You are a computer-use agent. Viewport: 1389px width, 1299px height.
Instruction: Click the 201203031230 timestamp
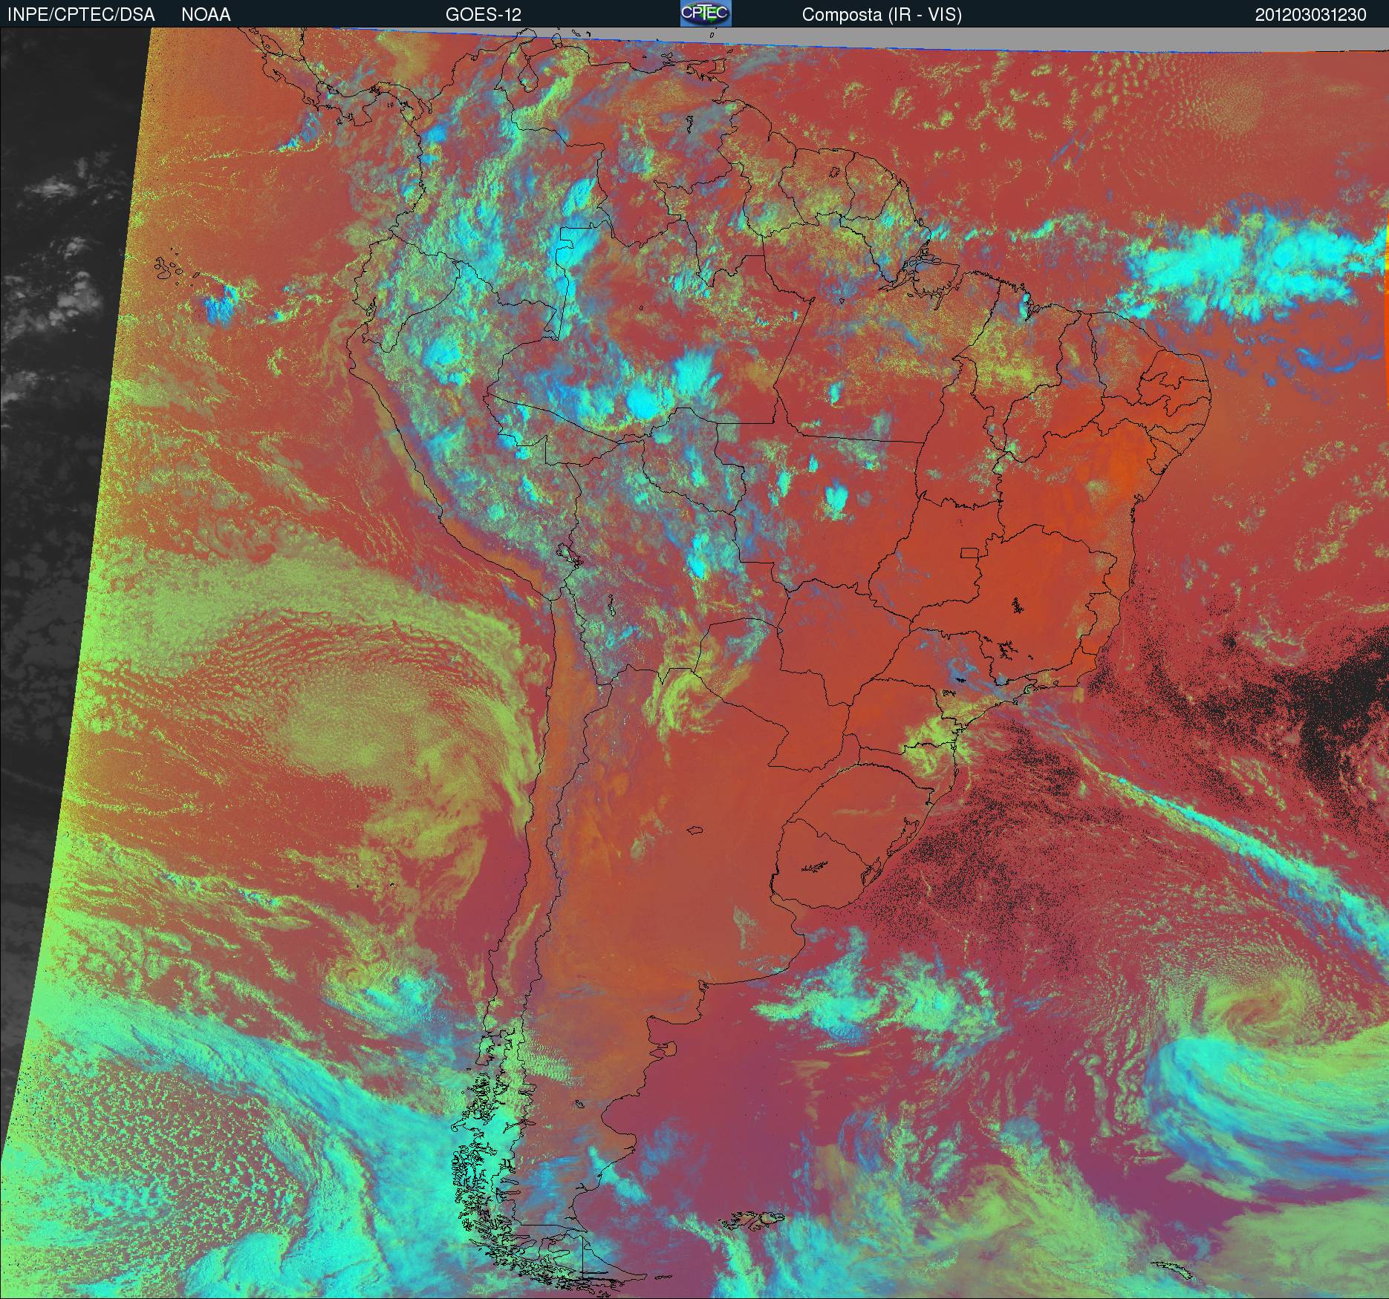click(1311, 15)
